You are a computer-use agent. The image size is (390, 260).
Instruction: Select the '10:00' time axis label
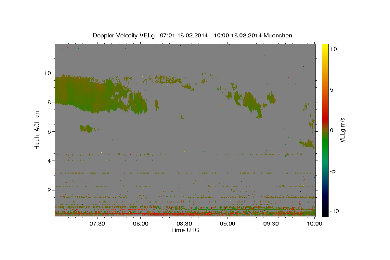315,224
